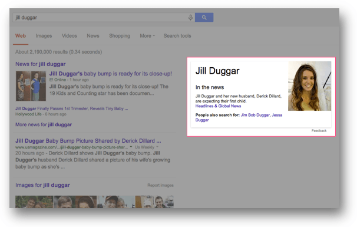Open the Shopping tab
This screenshot has width=357, height=227.
pos(120,36)
